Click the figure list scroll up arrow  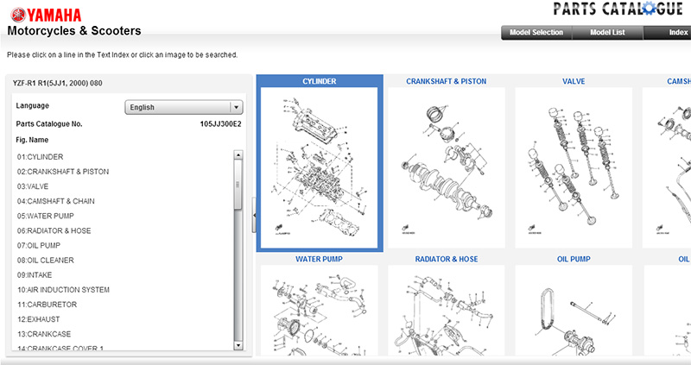point(238,154)
